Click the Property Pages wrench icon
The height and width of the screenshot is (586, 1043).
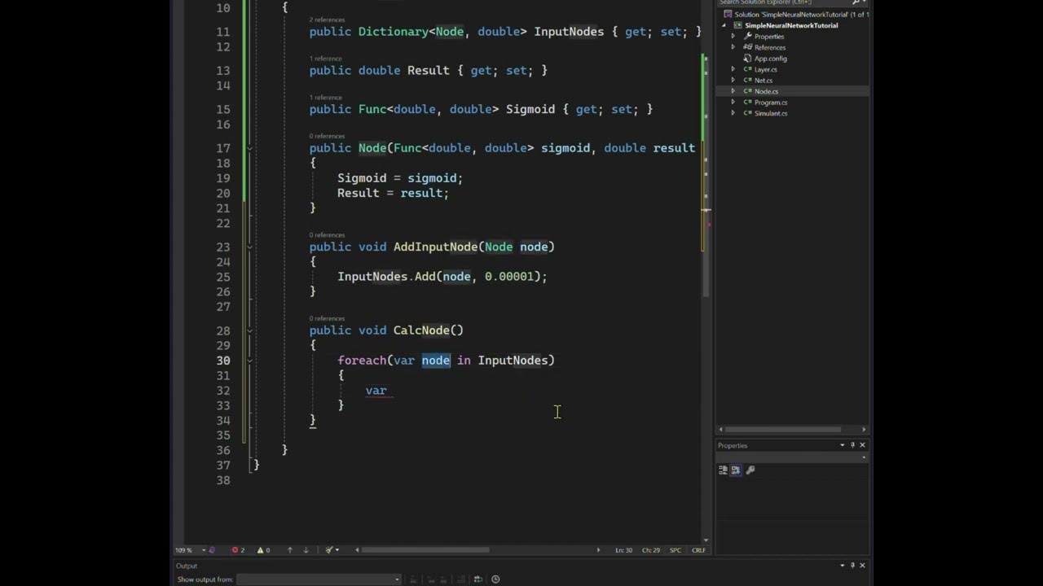[750, 470]
